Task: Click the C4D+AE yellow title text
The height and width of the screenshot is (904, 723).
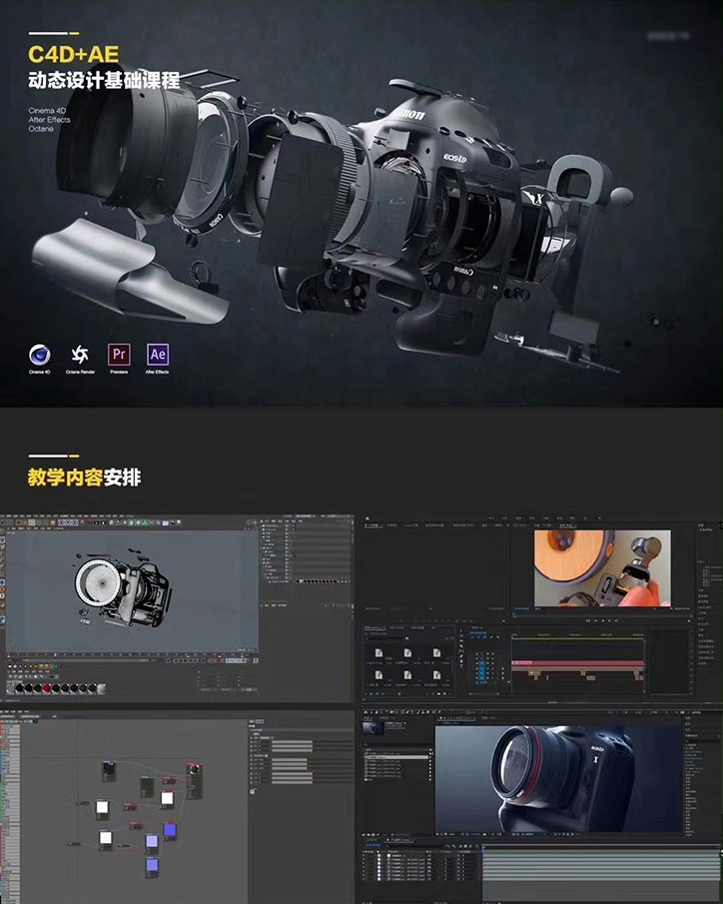Action: tap(74, 55)
